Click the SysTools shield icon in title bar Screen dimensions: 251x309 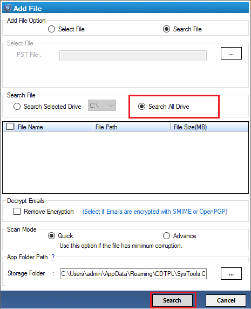coord(8,8)
